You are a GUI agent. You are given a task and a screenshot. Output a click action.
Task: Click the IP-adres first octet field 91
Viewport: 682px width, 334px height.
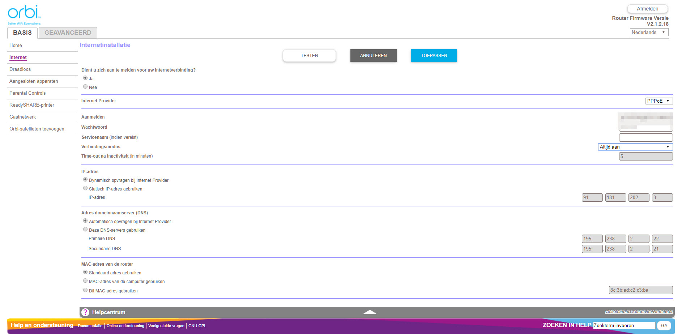[x=592, y=198]
